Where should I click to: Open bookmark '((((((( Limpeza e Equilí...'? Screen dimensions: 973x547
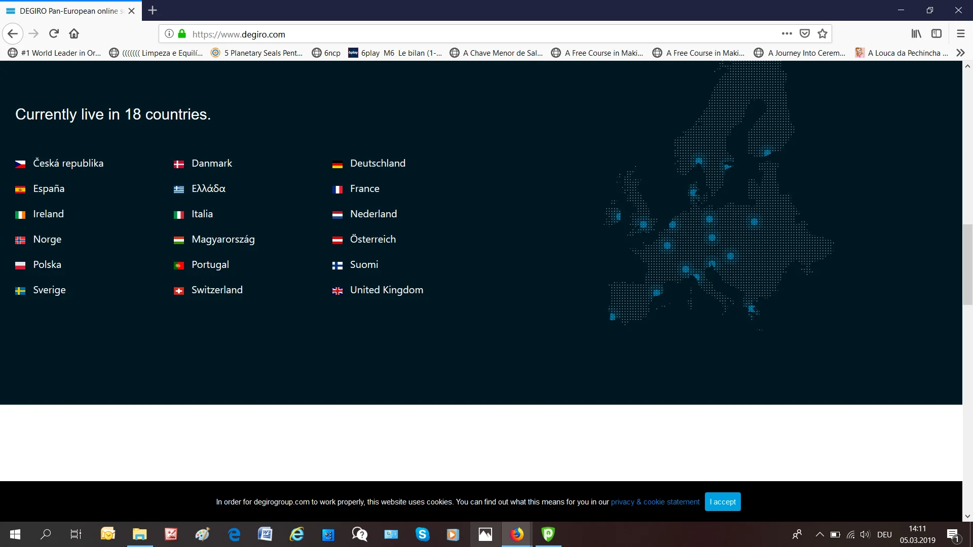point(156,53)
